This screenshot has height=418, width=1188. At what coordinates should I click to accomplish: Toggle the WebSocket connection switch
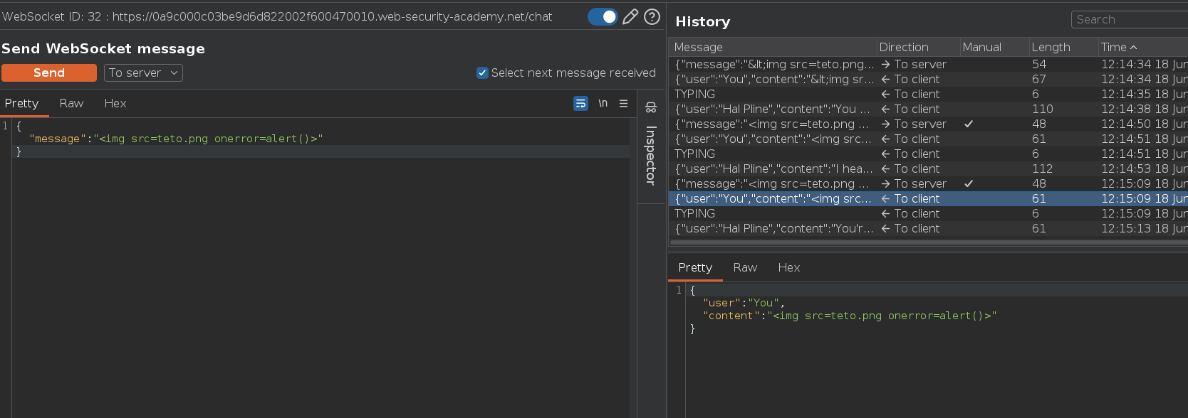603,16
